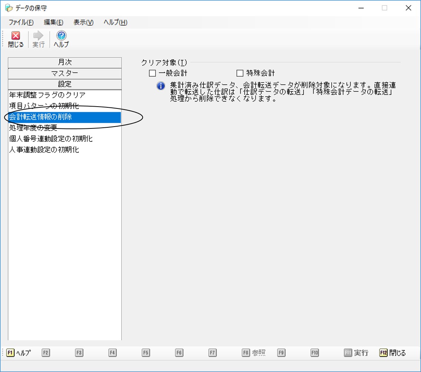Open the ファイル(F) menu
Screen dimensions: 421x372
pyautogui.click(x=21, y=22)
